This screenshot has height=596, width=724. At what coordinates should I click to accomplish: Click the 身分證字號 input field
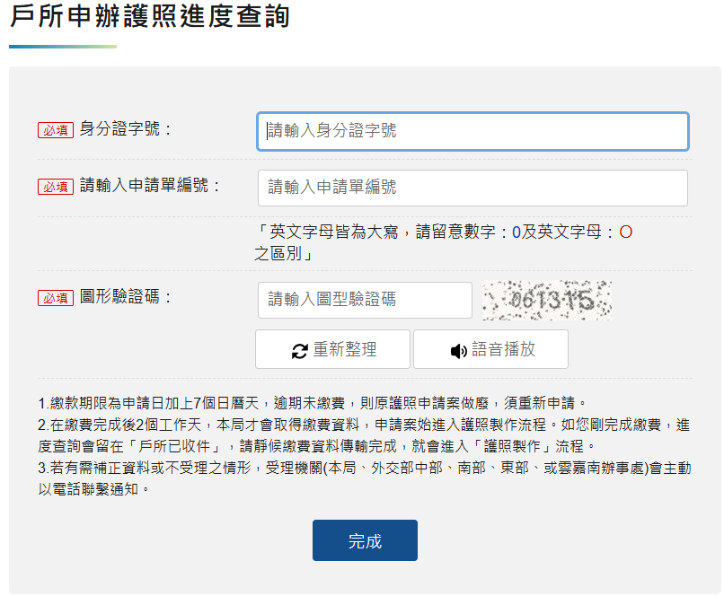tap(472, 131)
